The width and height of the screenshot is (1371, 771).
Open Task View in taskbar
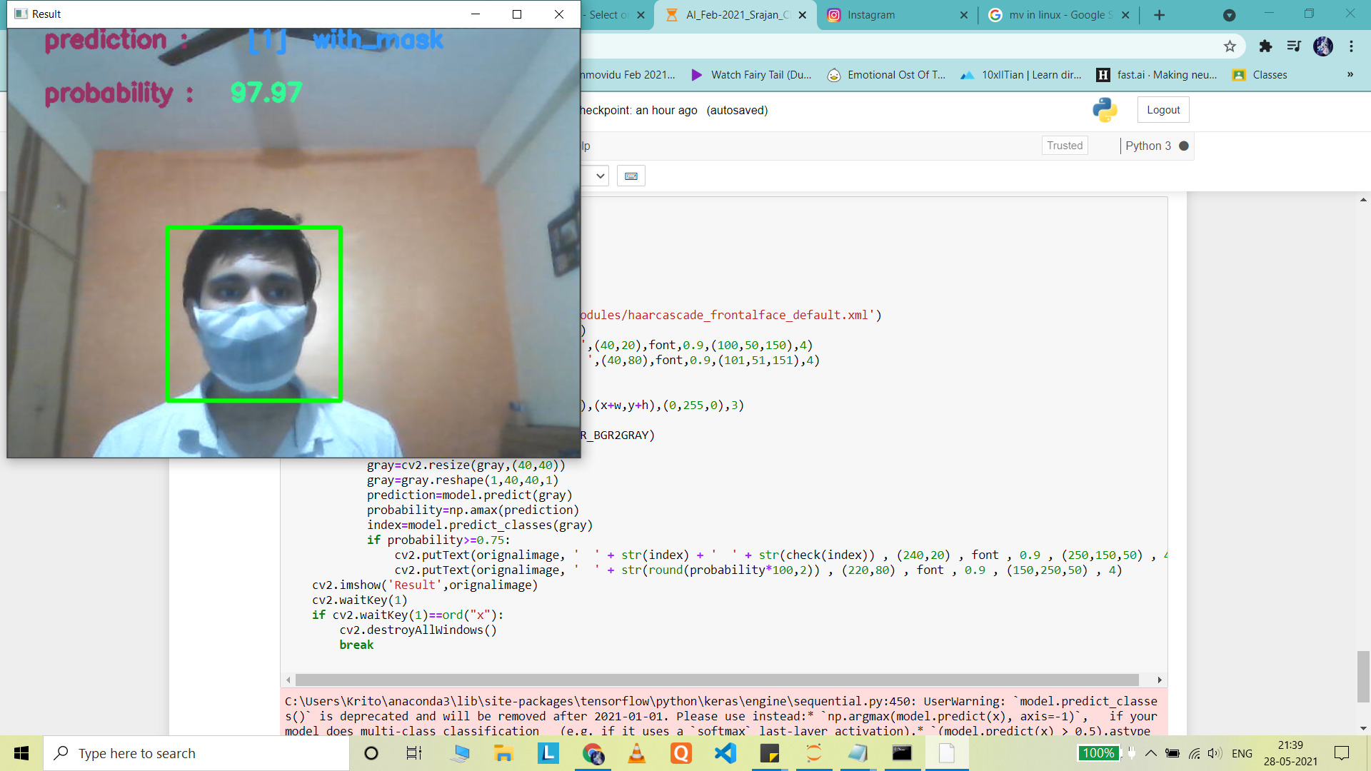[414, 753]
